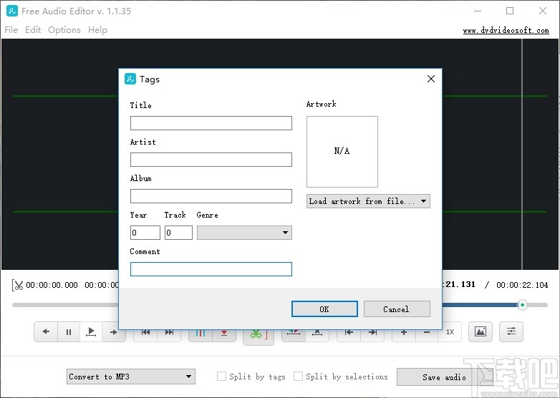Focus the Year number field
This screenshot has height=398, width=560.
145,233
